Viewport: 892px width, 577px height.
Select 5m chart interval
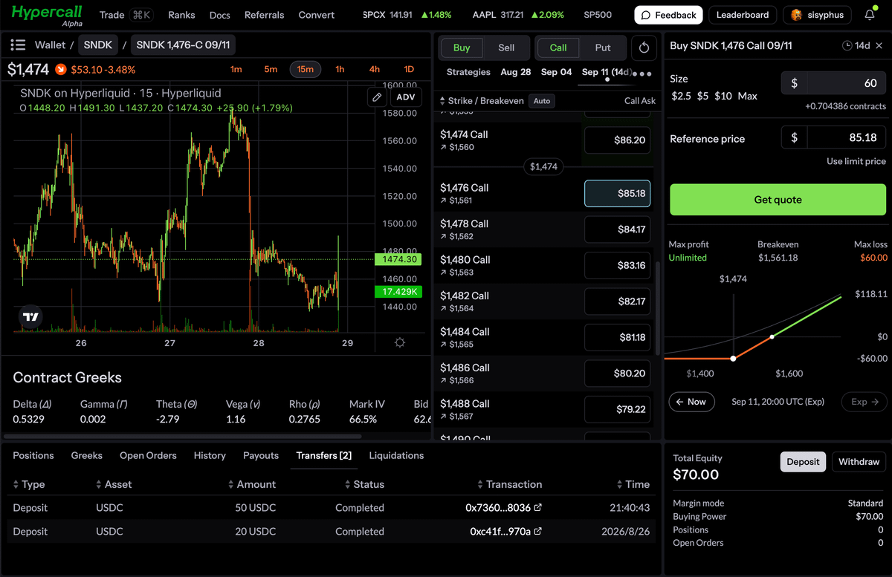[x=271, y=69]
